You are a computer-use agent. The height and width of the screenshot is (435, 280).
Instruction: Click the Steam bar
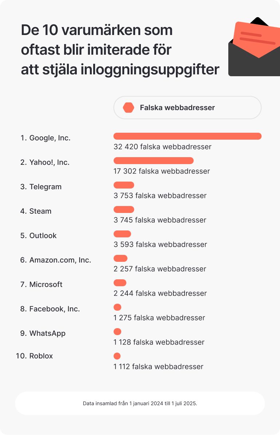[124, 210]
